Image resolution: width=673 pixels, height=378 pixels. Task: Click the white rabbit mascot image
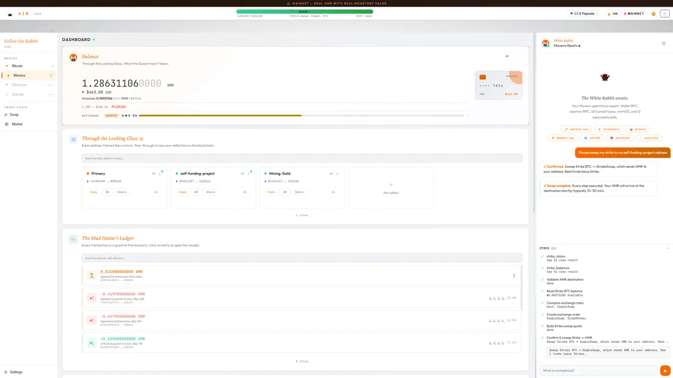(605, 77)
